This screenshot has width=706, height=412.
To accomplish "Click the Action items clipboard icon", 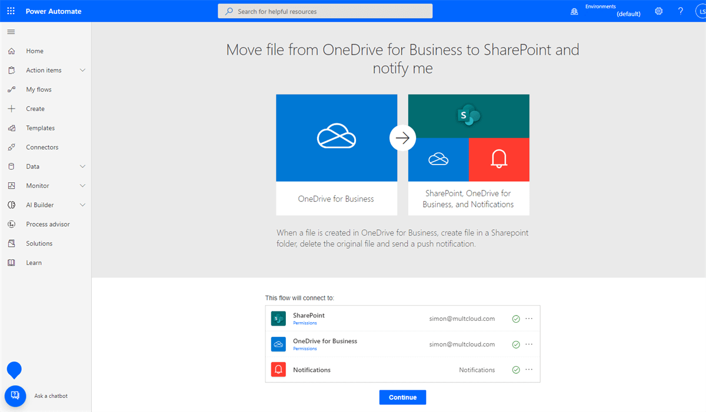I will [12, 71].
